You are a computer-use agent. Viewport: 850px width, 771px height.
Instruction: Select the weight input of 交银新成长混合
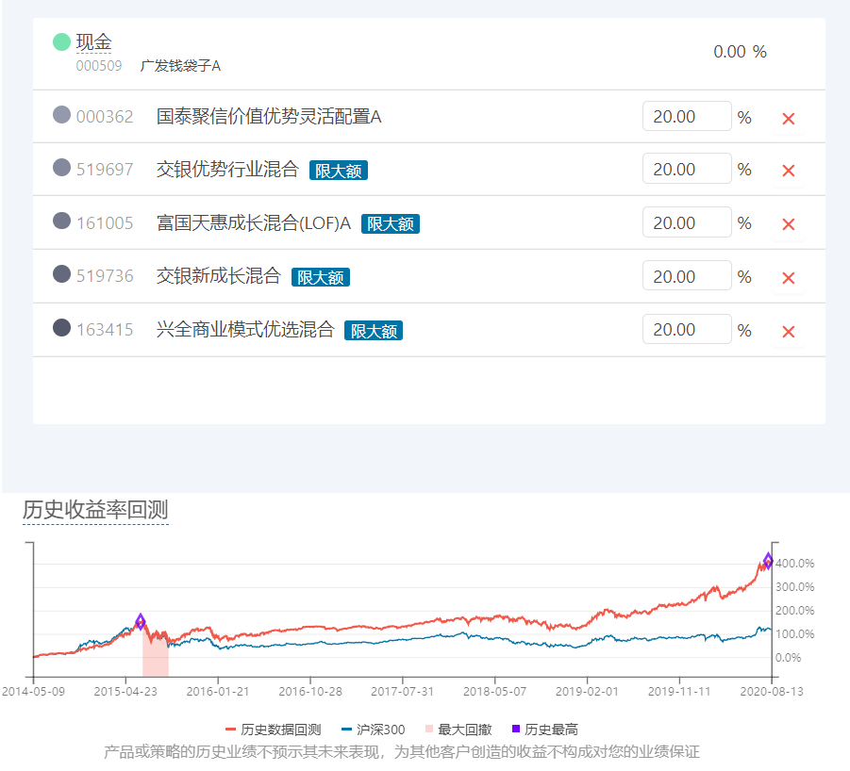[686, 276]
